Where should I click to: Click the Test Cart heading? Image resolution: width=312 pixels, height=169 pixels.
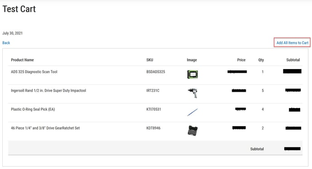coord(19,9)
